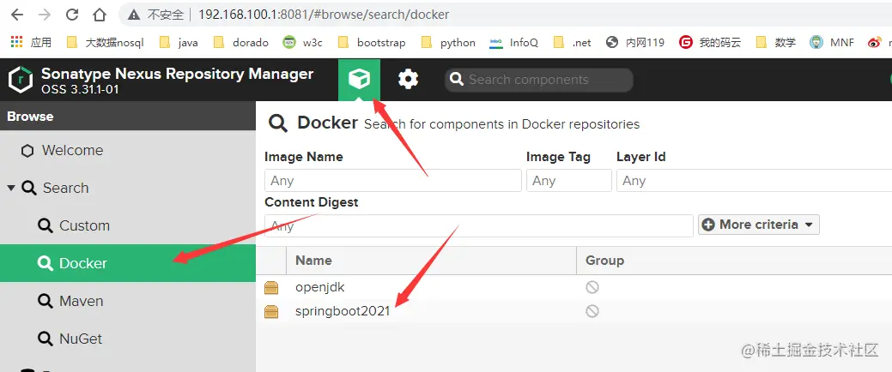
Task: Click the Maven magnifier icon
Action: click(x=46, y=301)
